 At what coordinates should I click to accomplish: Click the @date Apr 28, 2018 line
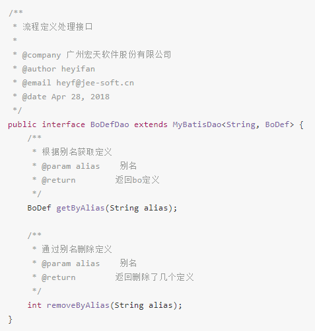(65, 97)
